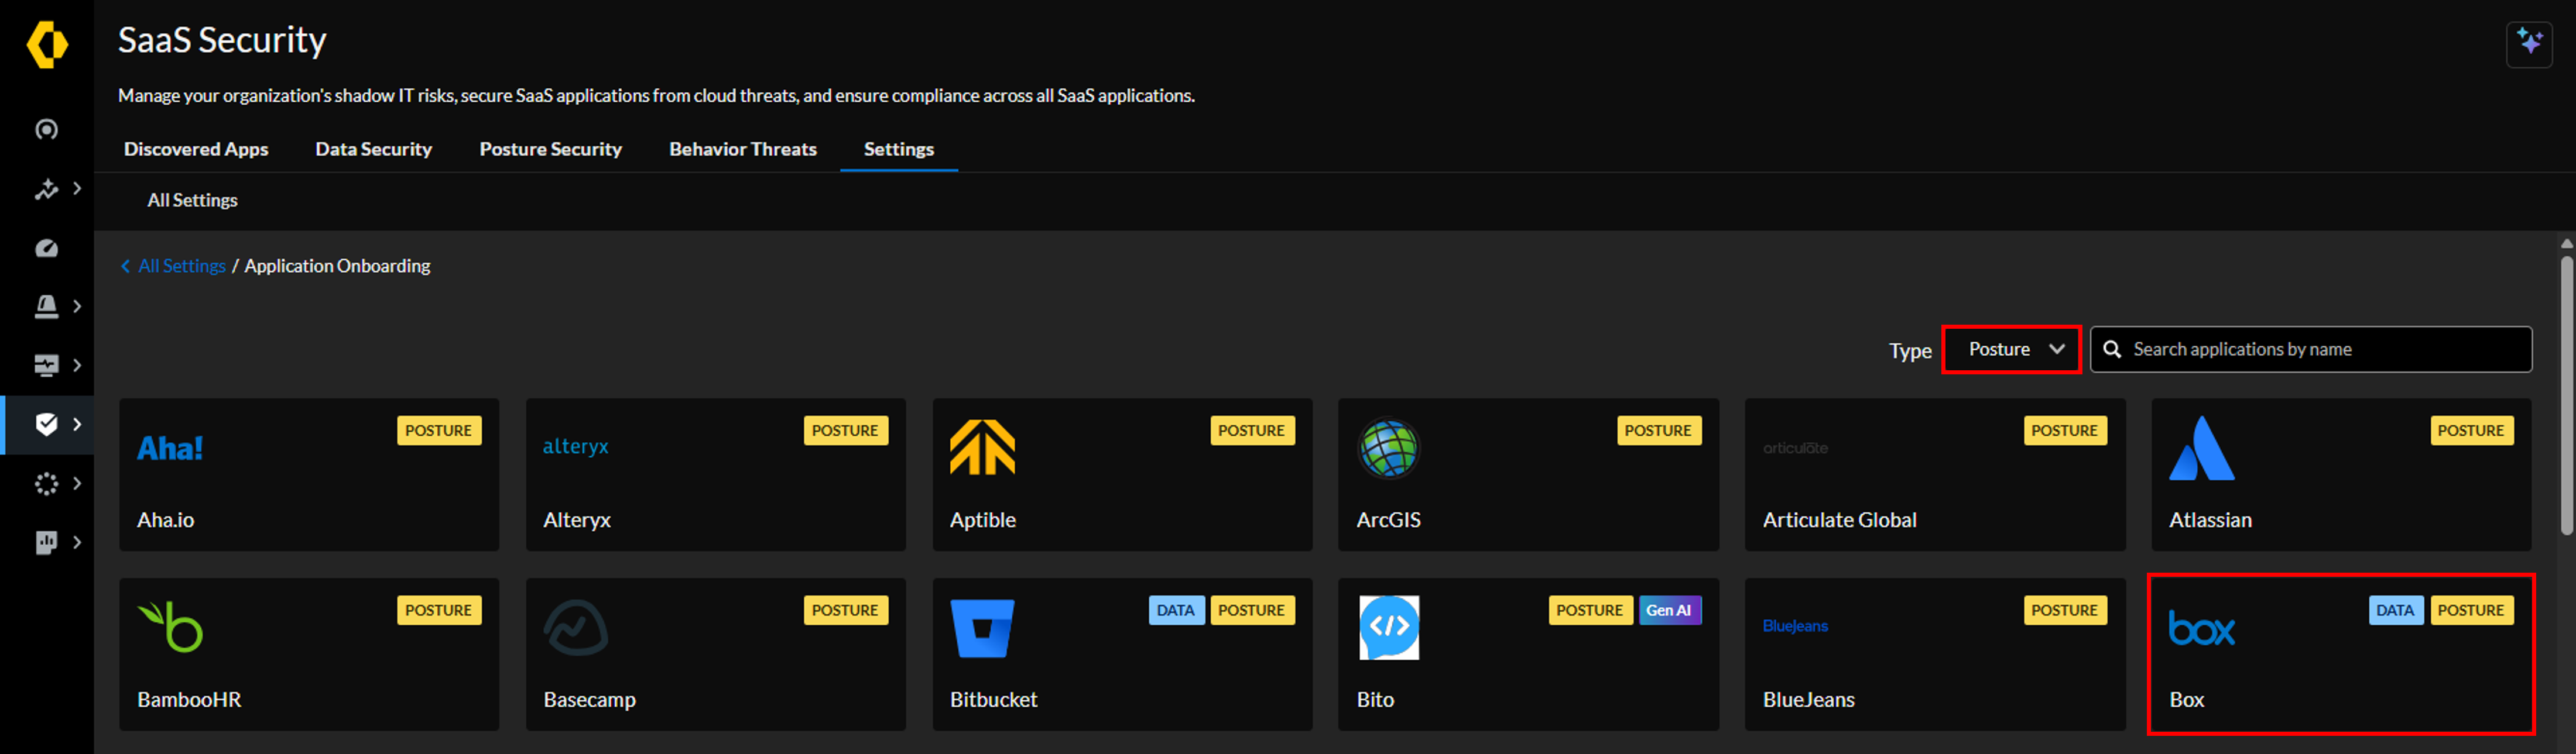The width and height of the screenshot is (2576, 754).
Task: Expand the dotted circle submenu chevron
Action: (x=77, y=483)
